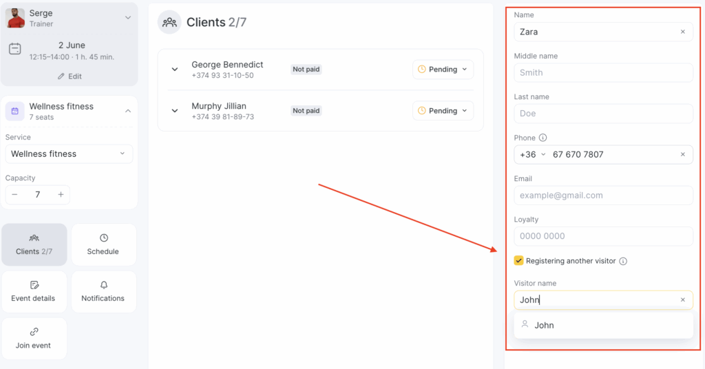This screenshot has width=705, height=369.
Task: Collapse the Wellness fitness section
Action: (x=128, y=111)
